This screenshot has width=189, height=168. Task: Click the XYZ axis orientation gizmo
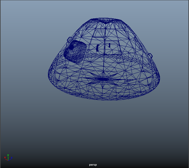coord(8,157)
